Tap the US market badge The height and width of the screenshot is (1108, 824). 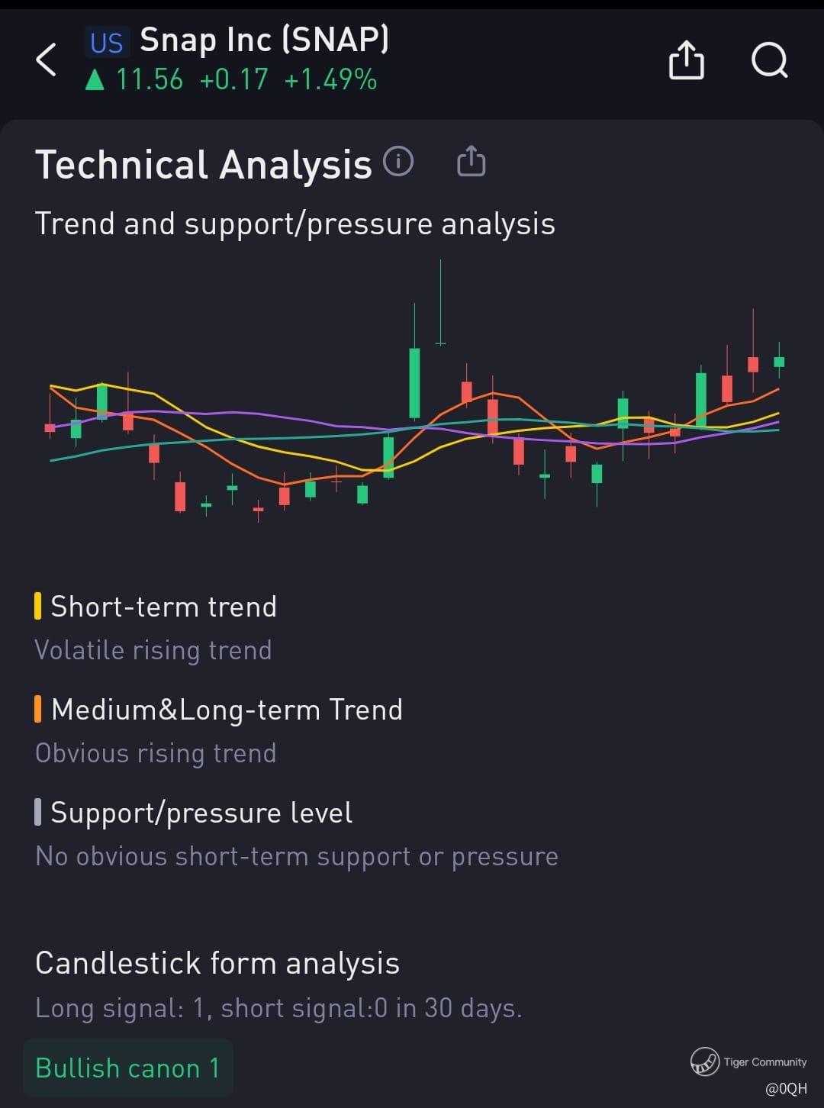(106, 43)
